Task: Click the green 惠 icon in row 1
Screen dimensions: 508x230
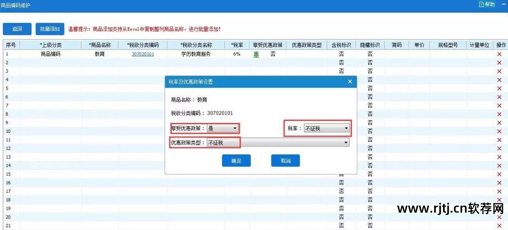Action: coord(256,54)
